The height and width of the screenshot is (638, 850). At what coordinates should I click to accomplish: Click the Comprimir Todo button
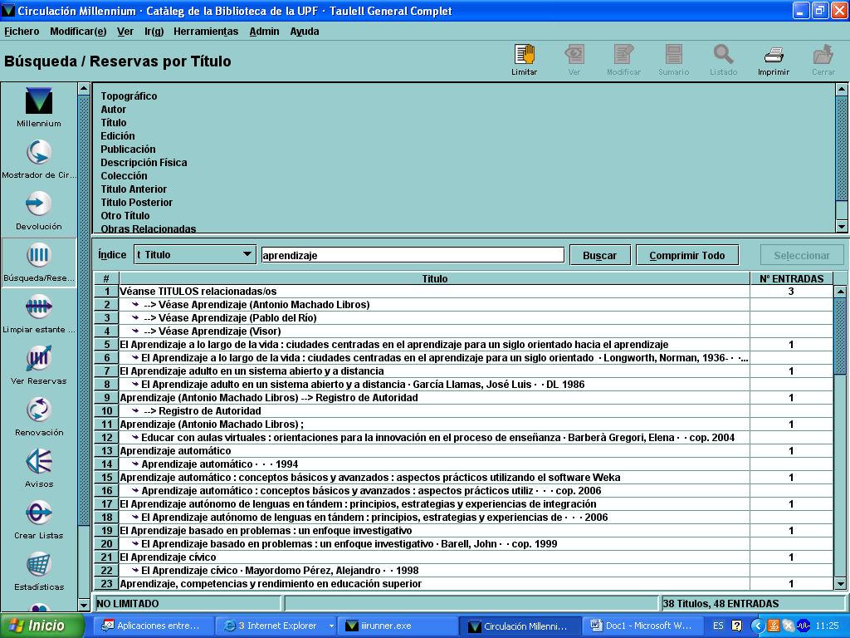tap(686, 255)
